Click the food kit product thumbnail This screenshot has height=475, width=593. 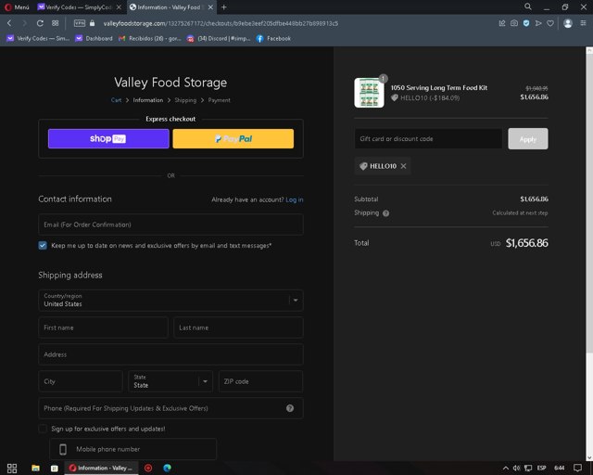point(369,93)
